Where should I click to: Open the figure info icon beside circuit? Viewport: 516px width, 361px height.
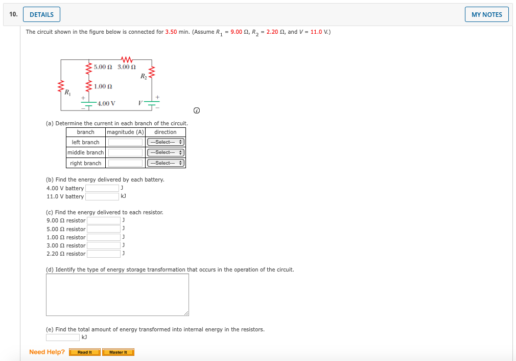197,110
